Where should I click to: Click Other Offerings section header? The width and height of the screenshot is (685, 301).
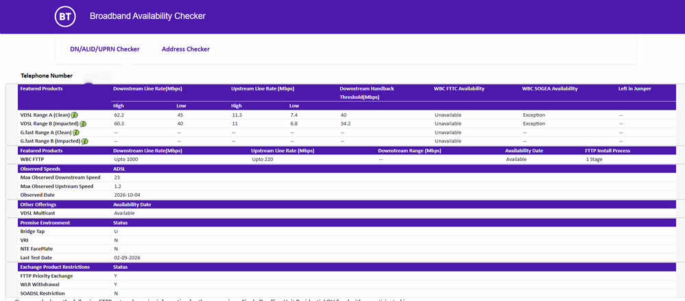click(x=38, y=204)
